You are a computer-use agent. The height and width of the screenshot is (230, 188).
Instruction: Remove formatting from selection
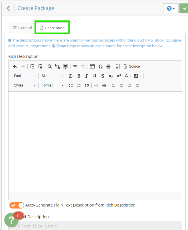point(71,76)
